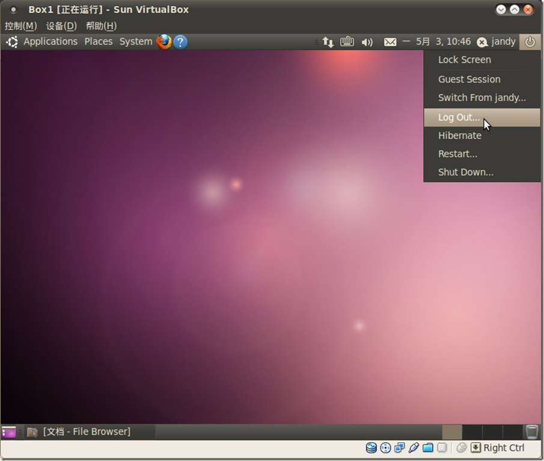Open the volume control indicator

[367, 42]
